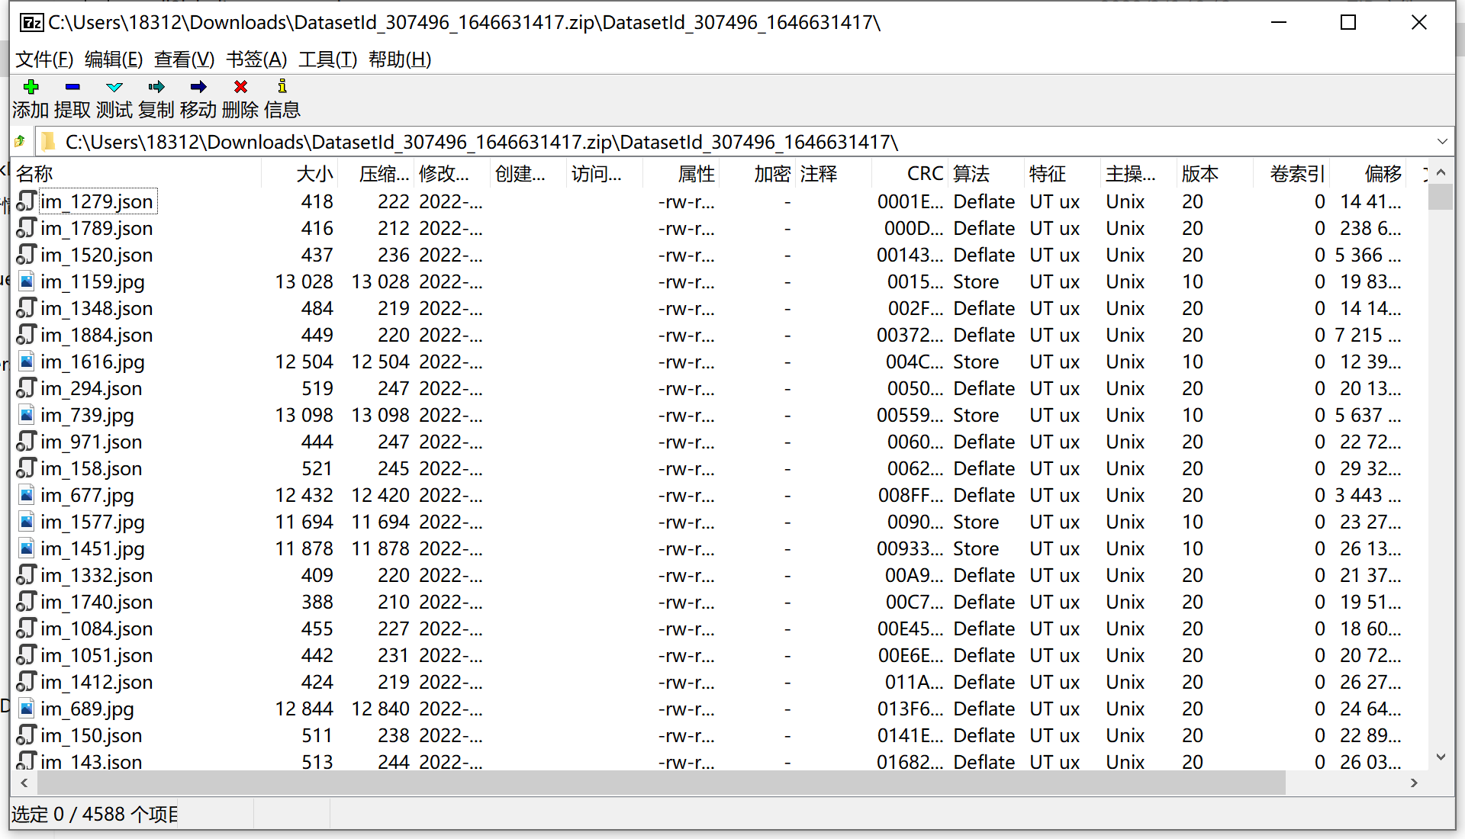Image resolution: width=1465 pixels, height=839 pixels.
Task: Sort by Attributes (属性) column header
Action: click(x=681, y=174)
